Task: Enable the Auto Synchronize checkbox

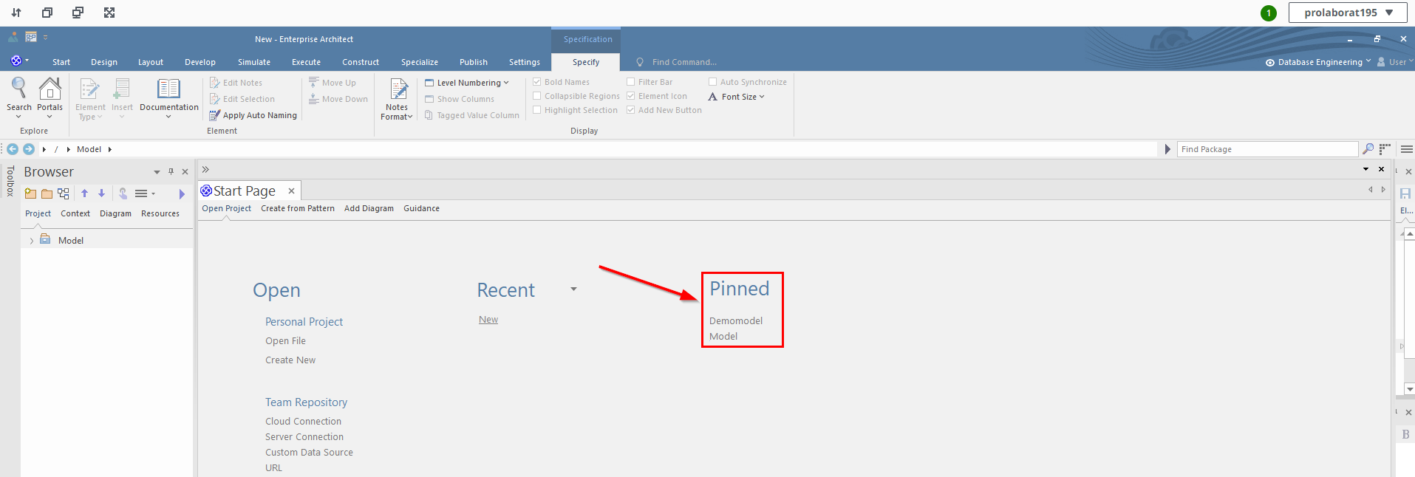Action: point(713,82)
